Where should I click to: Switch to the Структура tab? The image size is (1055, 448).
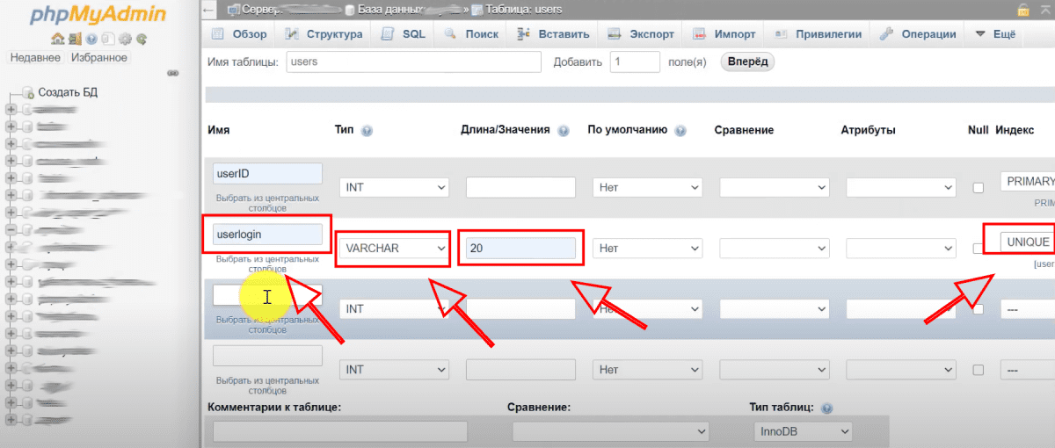324,34
